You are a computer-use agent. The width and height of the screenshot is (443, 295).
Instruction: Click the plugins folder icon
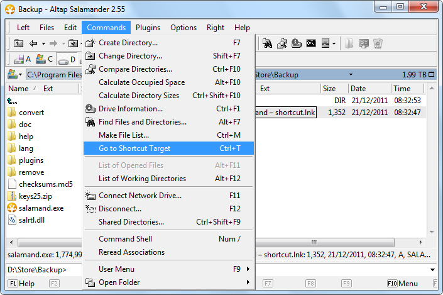tap(11, 160)
